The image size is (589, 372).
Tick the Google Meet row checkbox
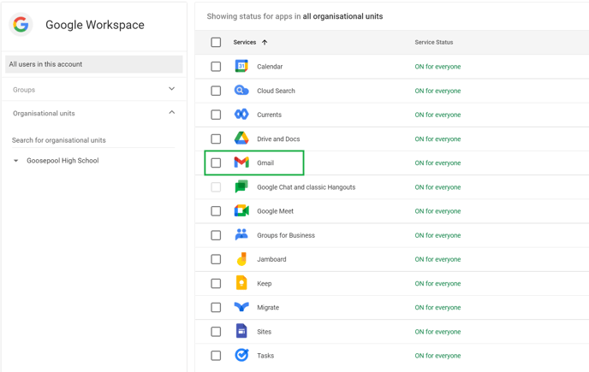tap(216, 211)
